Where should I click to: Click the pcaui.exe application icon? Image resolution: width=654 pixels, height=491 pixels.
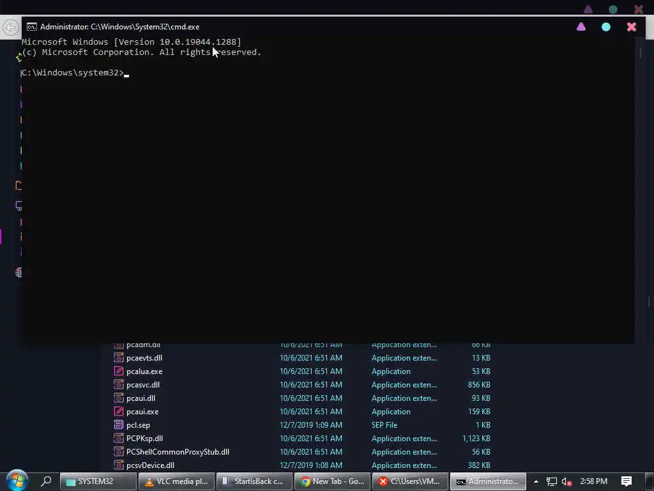(x=119, y=411)
